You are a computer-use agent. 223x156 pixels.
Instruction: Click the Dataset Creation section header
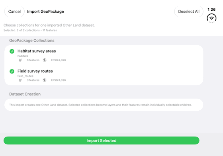click(x=25, y=94)
